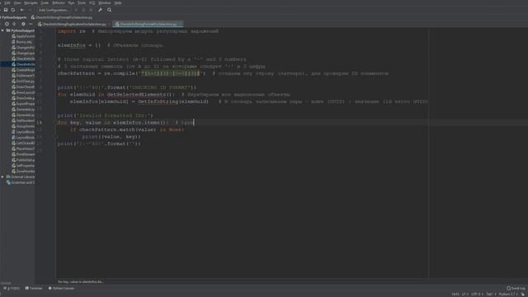Click the Locate/Scroll from Source target icon
The height and width of the screenshot is (297, 528).
click(7, 24)
